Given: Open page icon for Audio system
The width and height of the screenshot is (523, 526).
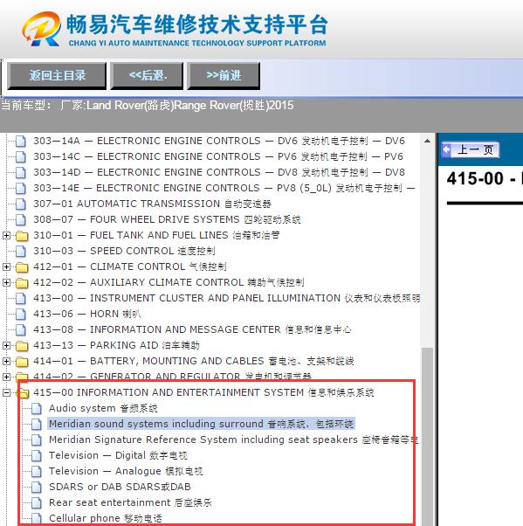Looking at the screenshot, I should [x=37, y=409].
